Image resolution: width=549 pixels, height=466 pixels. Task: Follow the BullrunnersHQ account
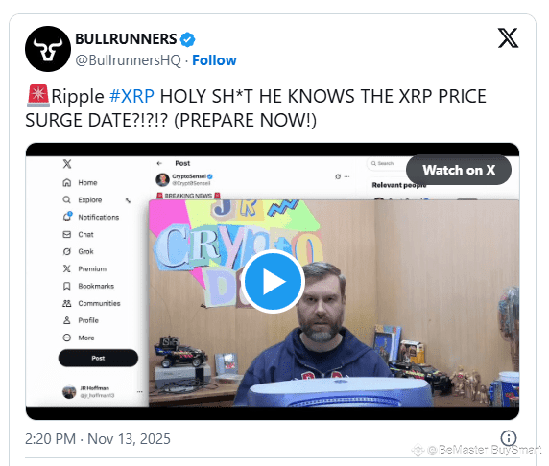pos(214,60)
